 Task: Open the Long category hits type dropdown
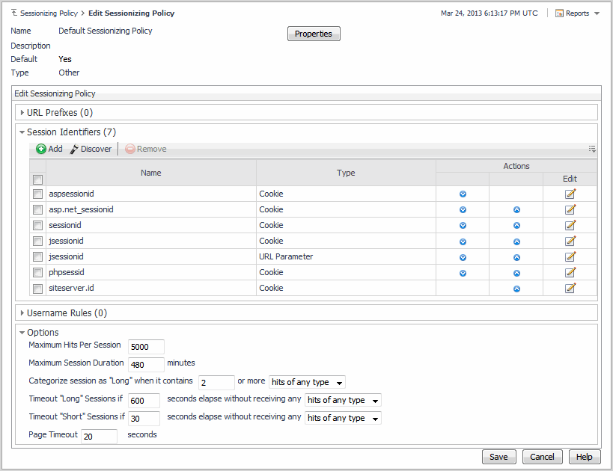[308, 382]
